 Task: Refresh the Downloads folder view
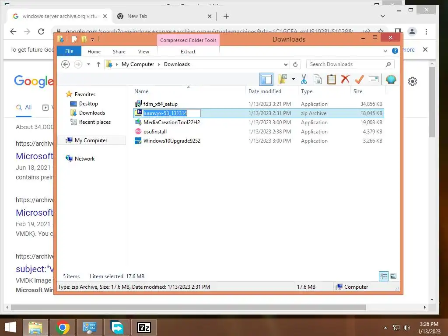coord(295,64)
